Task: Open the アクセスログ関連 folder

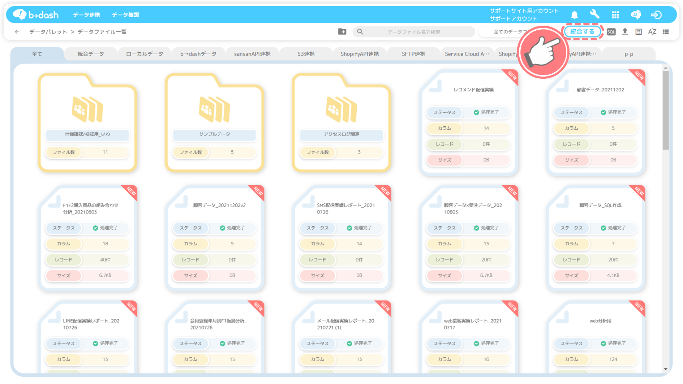Action: 341,122
